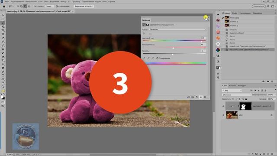277x156 pixels.
Task: Select the Clone Stamp tool
Action: (3, 49)
